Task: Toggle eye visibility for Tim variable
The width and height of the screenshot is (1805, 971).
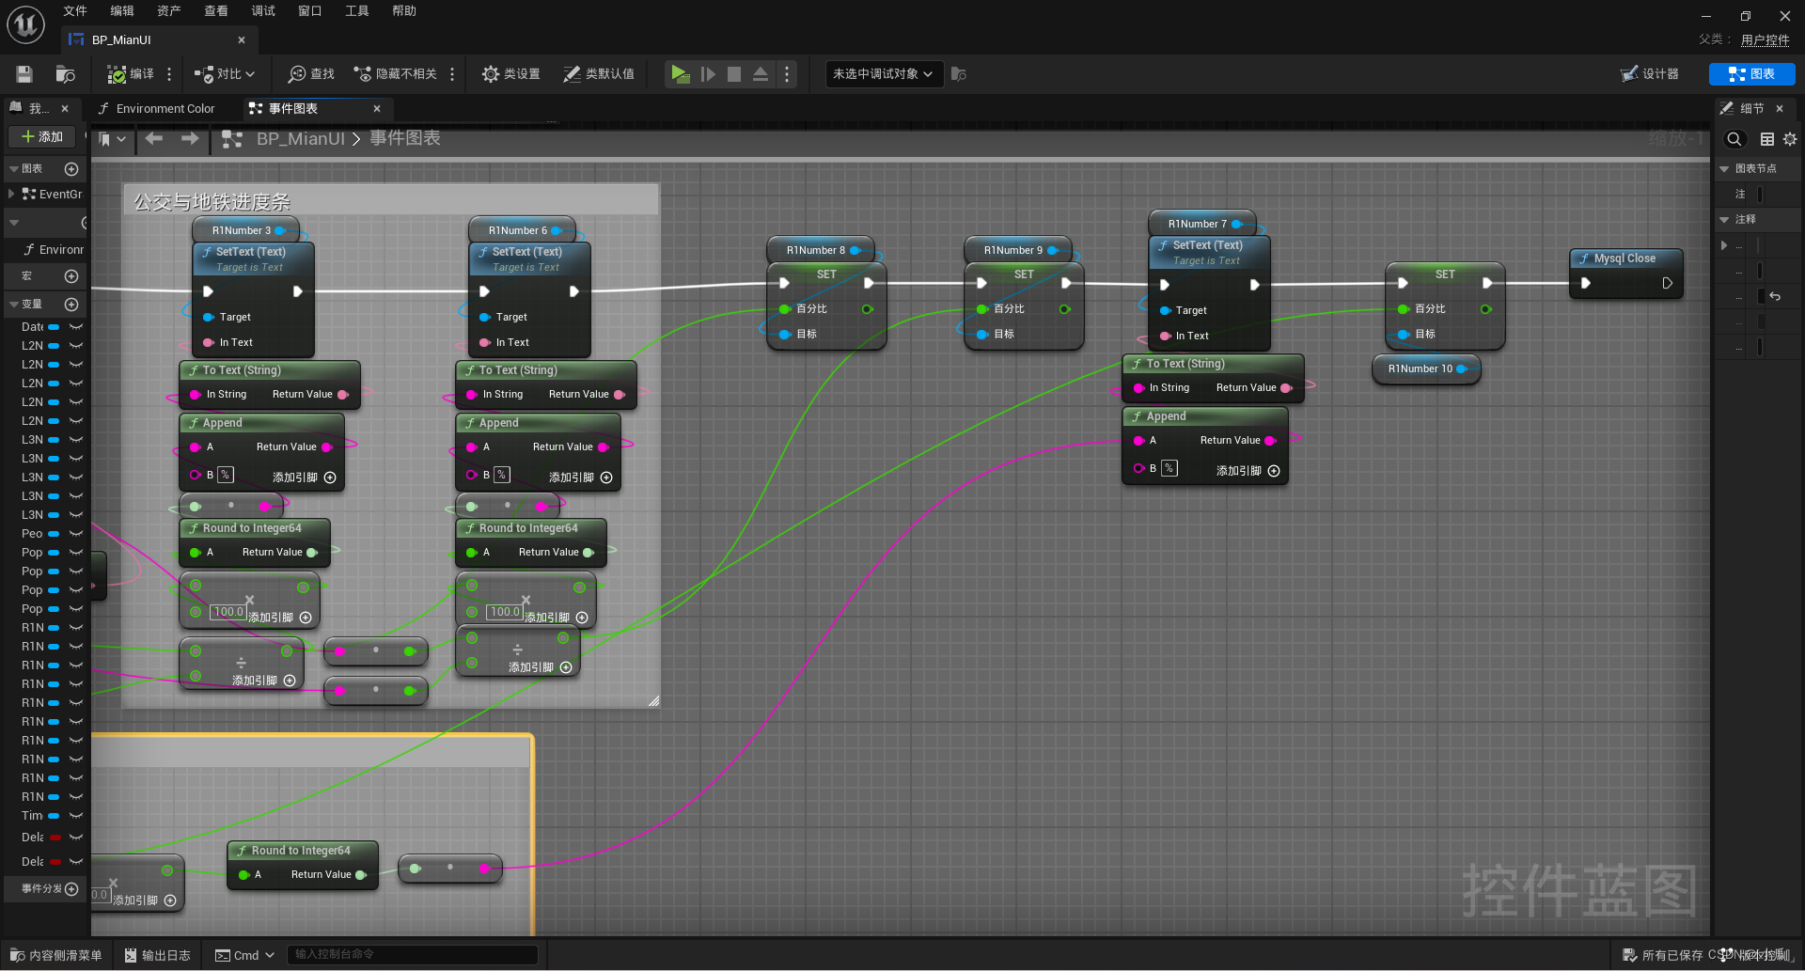Action: pyautogui.click(x=76, y=816)
